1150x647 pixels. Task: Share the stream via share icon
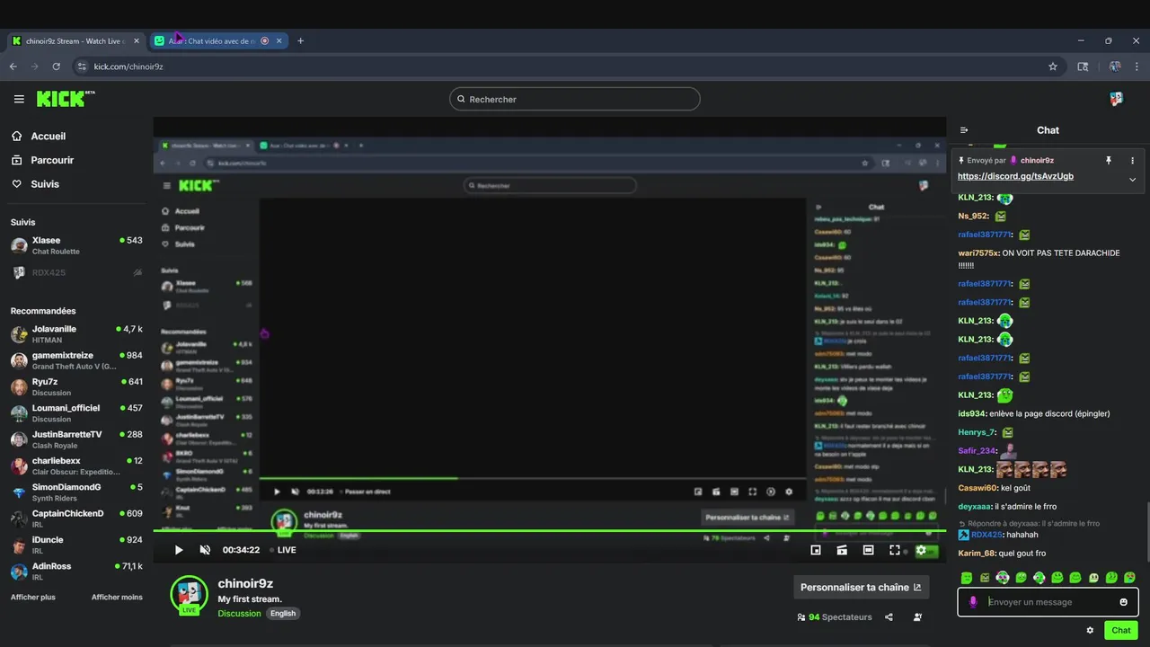(x=889, y=617)
